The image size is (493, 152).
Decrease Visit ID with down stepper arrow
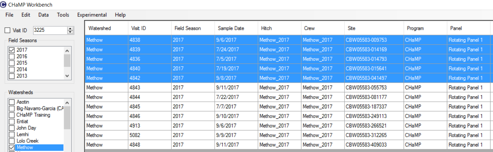71,32
